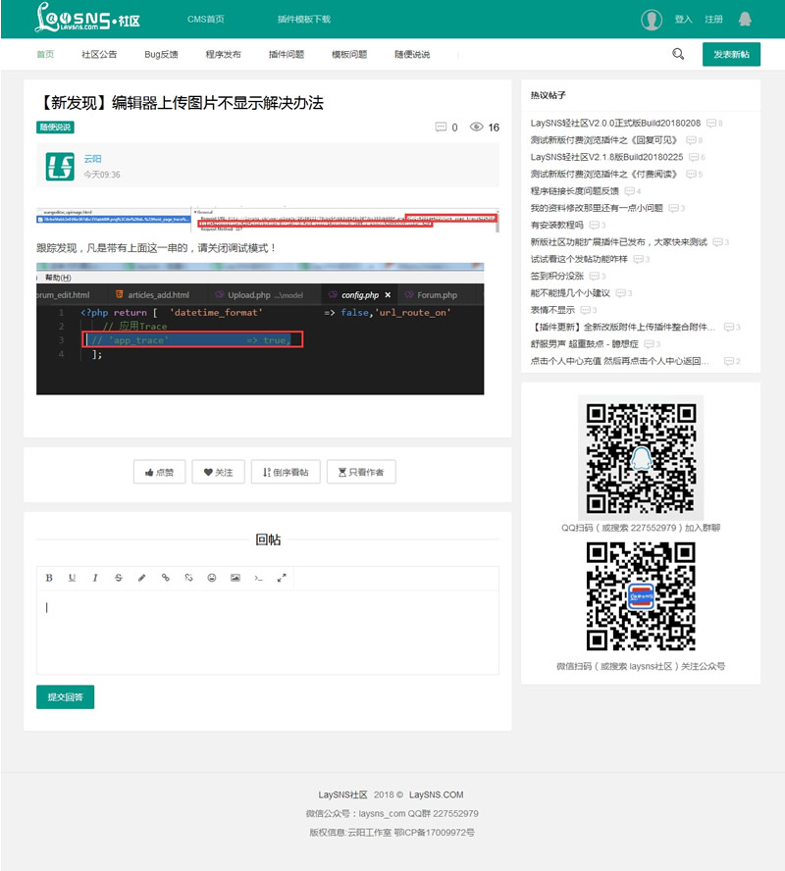Image resolution: width=785 pixels, height=871 pixels.
Task: Show only author posts 只看作者
Action: (361, 472)
